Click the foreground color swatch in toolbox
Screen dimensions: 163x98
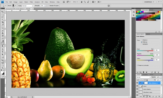point(2,72)
